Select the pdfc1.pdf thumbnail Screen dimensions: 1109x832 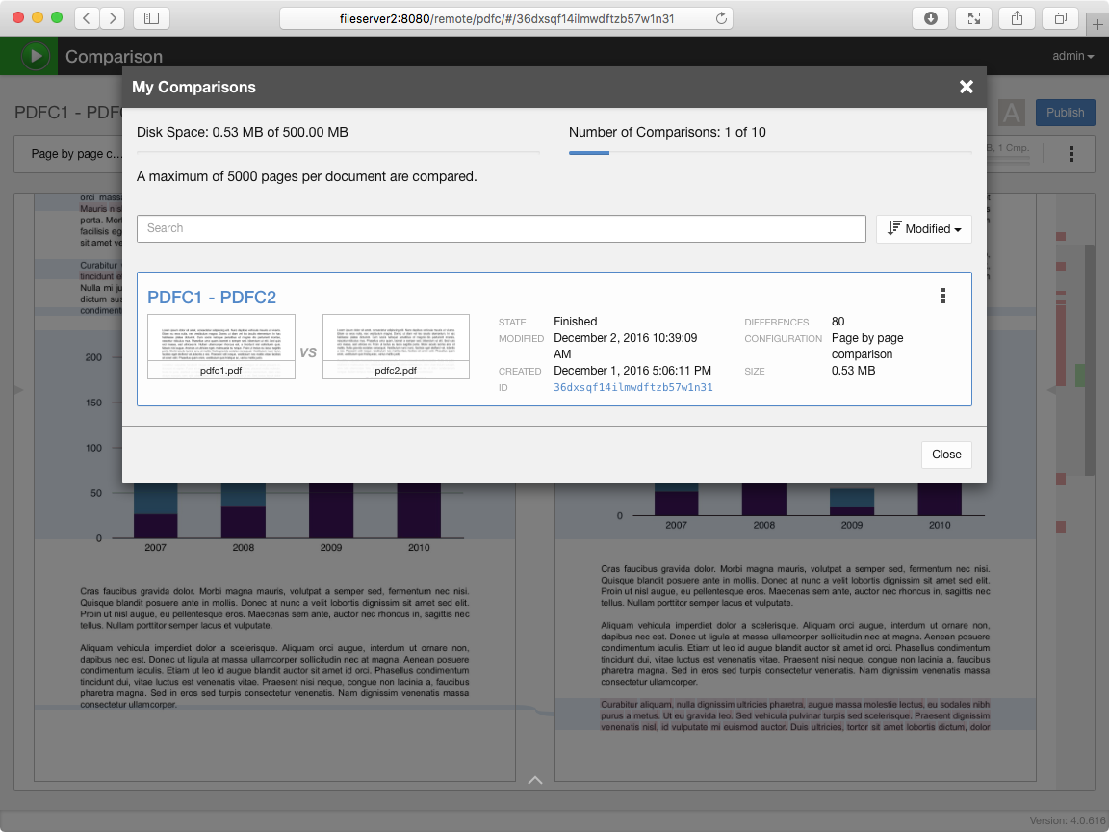(220, 347)
